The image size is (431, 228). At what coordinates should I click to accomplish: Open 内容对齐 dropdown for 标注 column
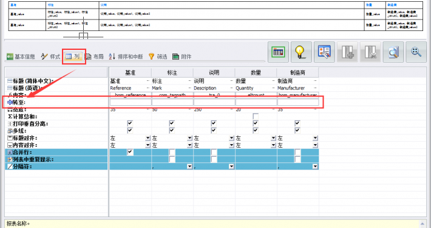189,145
